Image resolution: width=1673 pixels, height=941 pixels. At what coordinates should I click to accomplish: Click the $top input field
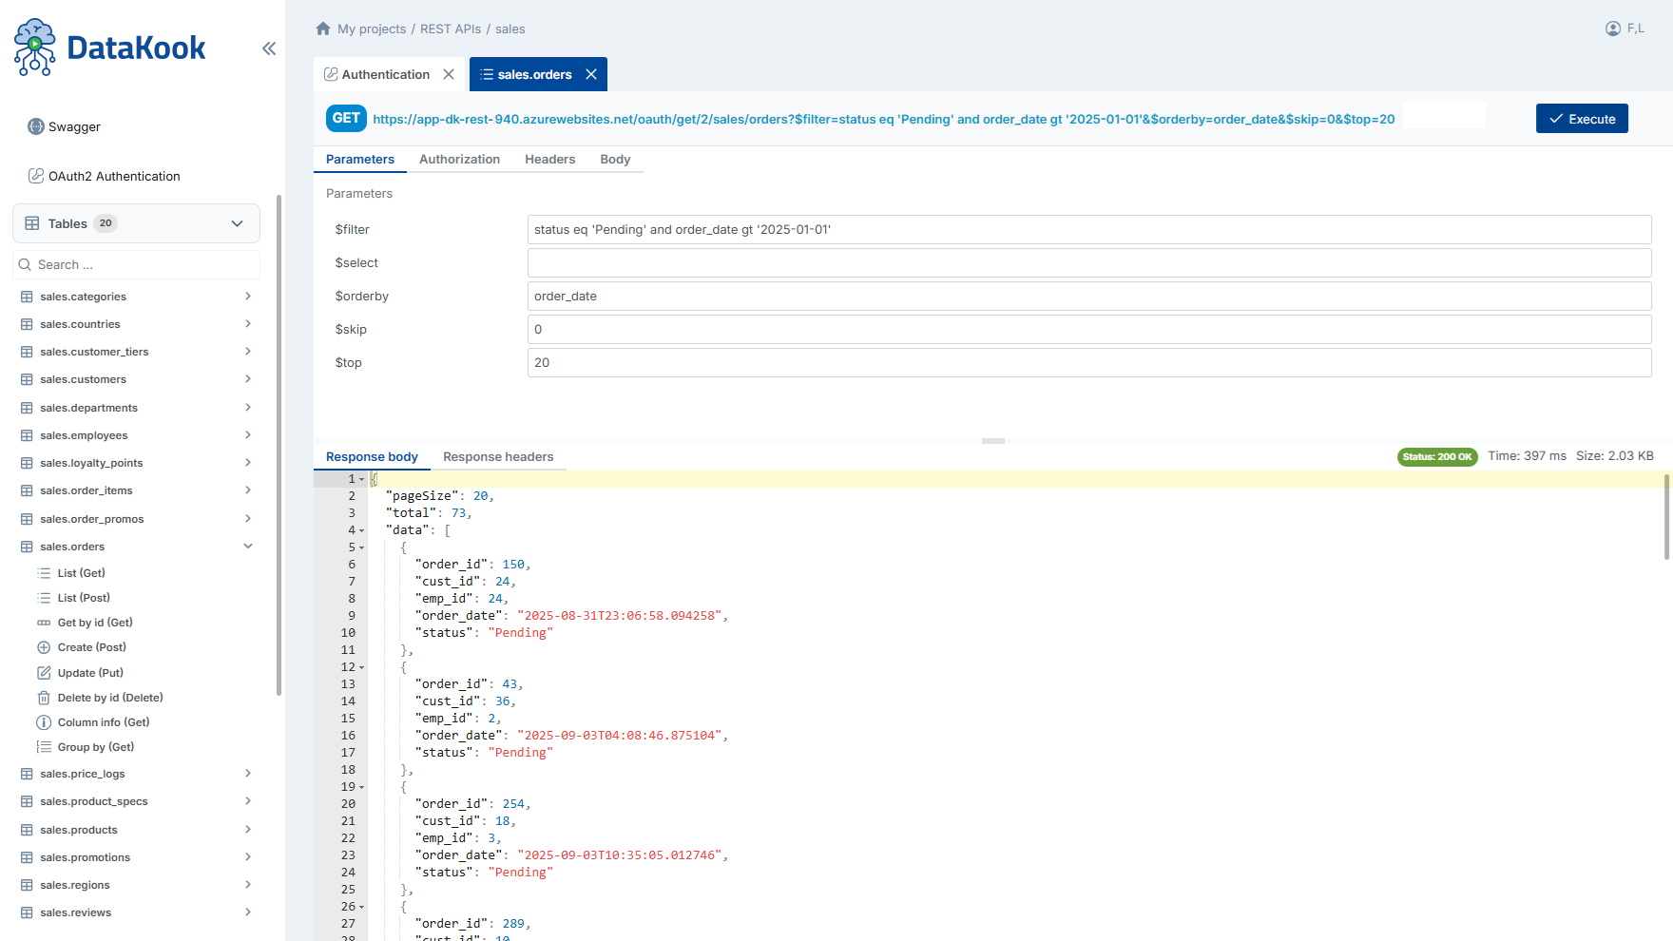point(1089,362)
